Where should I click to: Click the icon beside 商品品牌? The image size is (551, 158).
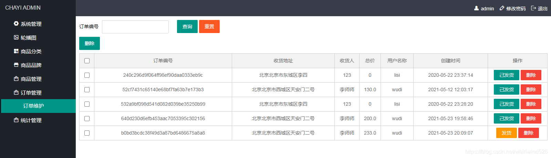click(x=16, y=65)
